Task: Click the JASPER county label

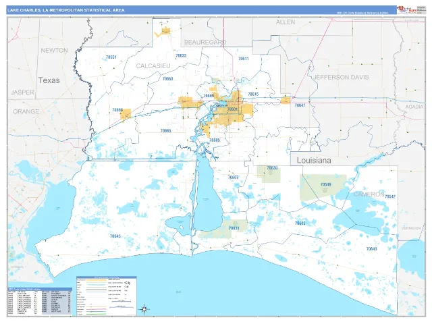Action: coord(22,92)
